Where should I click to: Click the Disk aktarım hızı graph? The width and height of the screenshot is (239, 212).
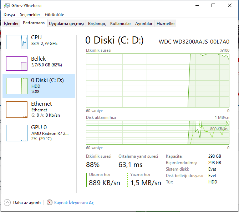158,132
